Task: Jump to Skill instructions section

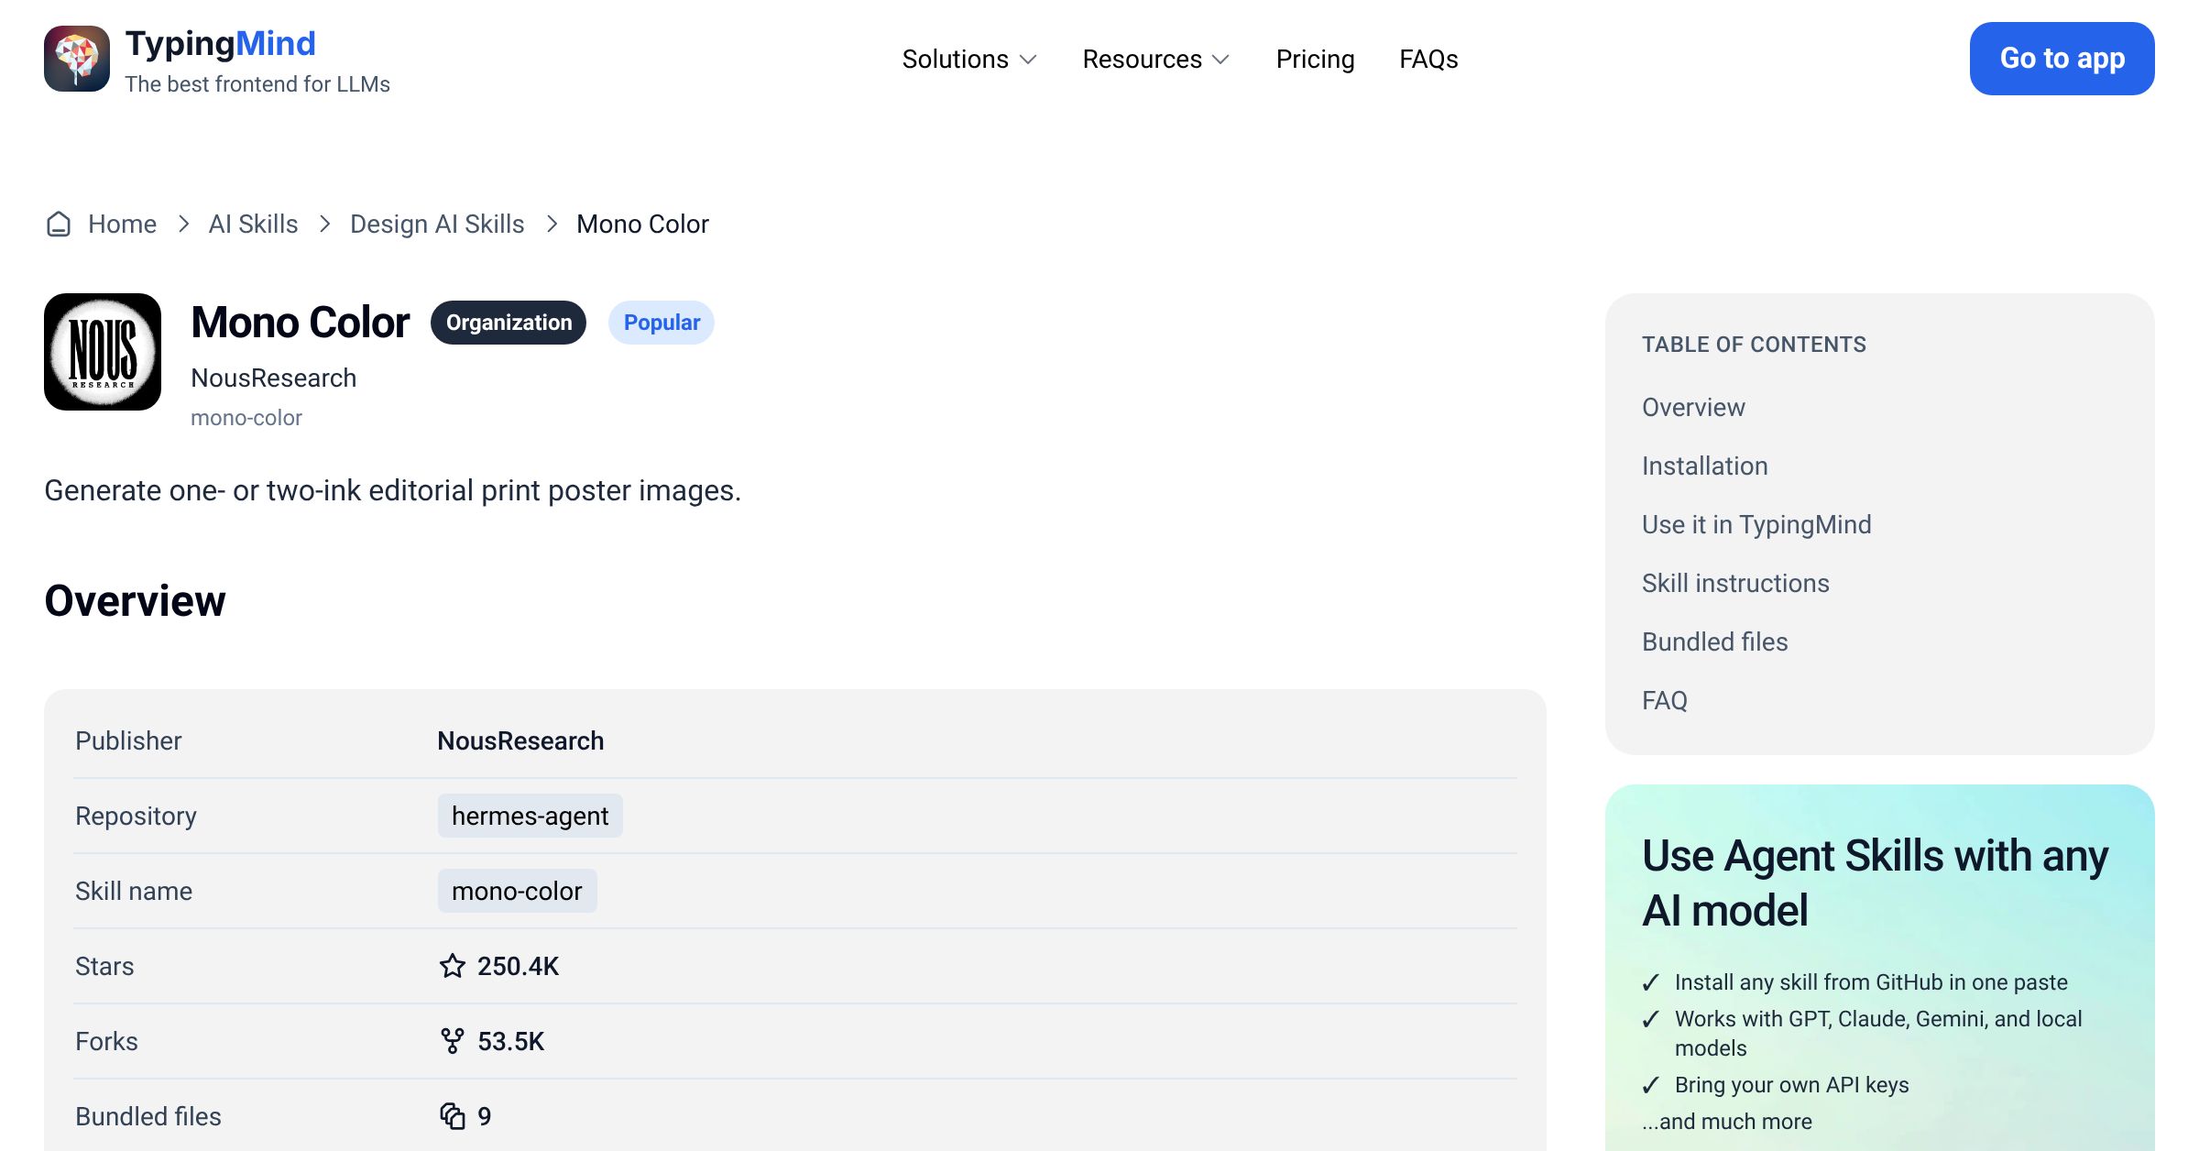Action: [1735, 584]
